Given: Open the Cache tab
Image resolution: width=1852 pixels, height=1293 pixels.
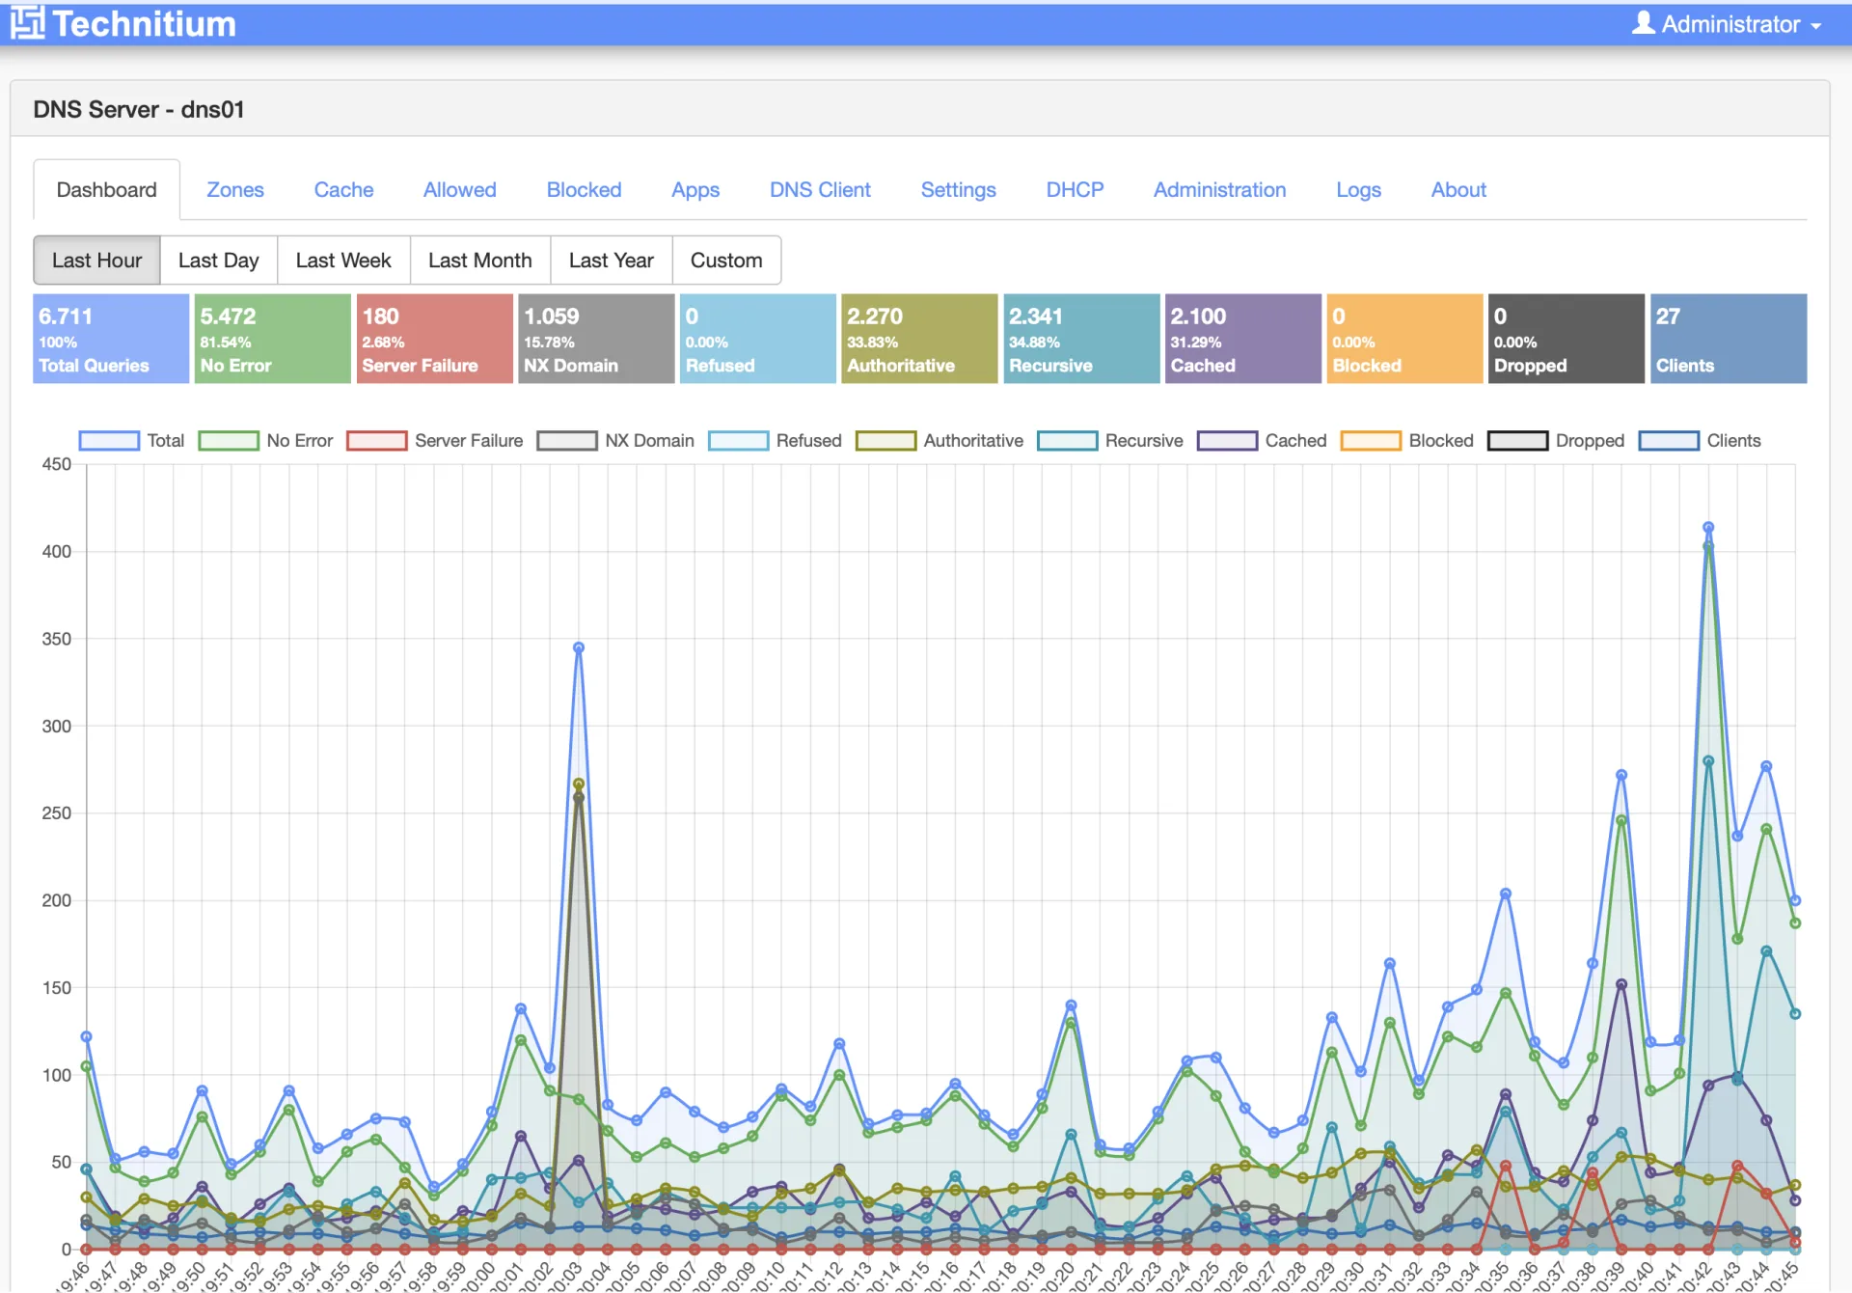Looking at the screenshot, I should [x=343, y=190].
